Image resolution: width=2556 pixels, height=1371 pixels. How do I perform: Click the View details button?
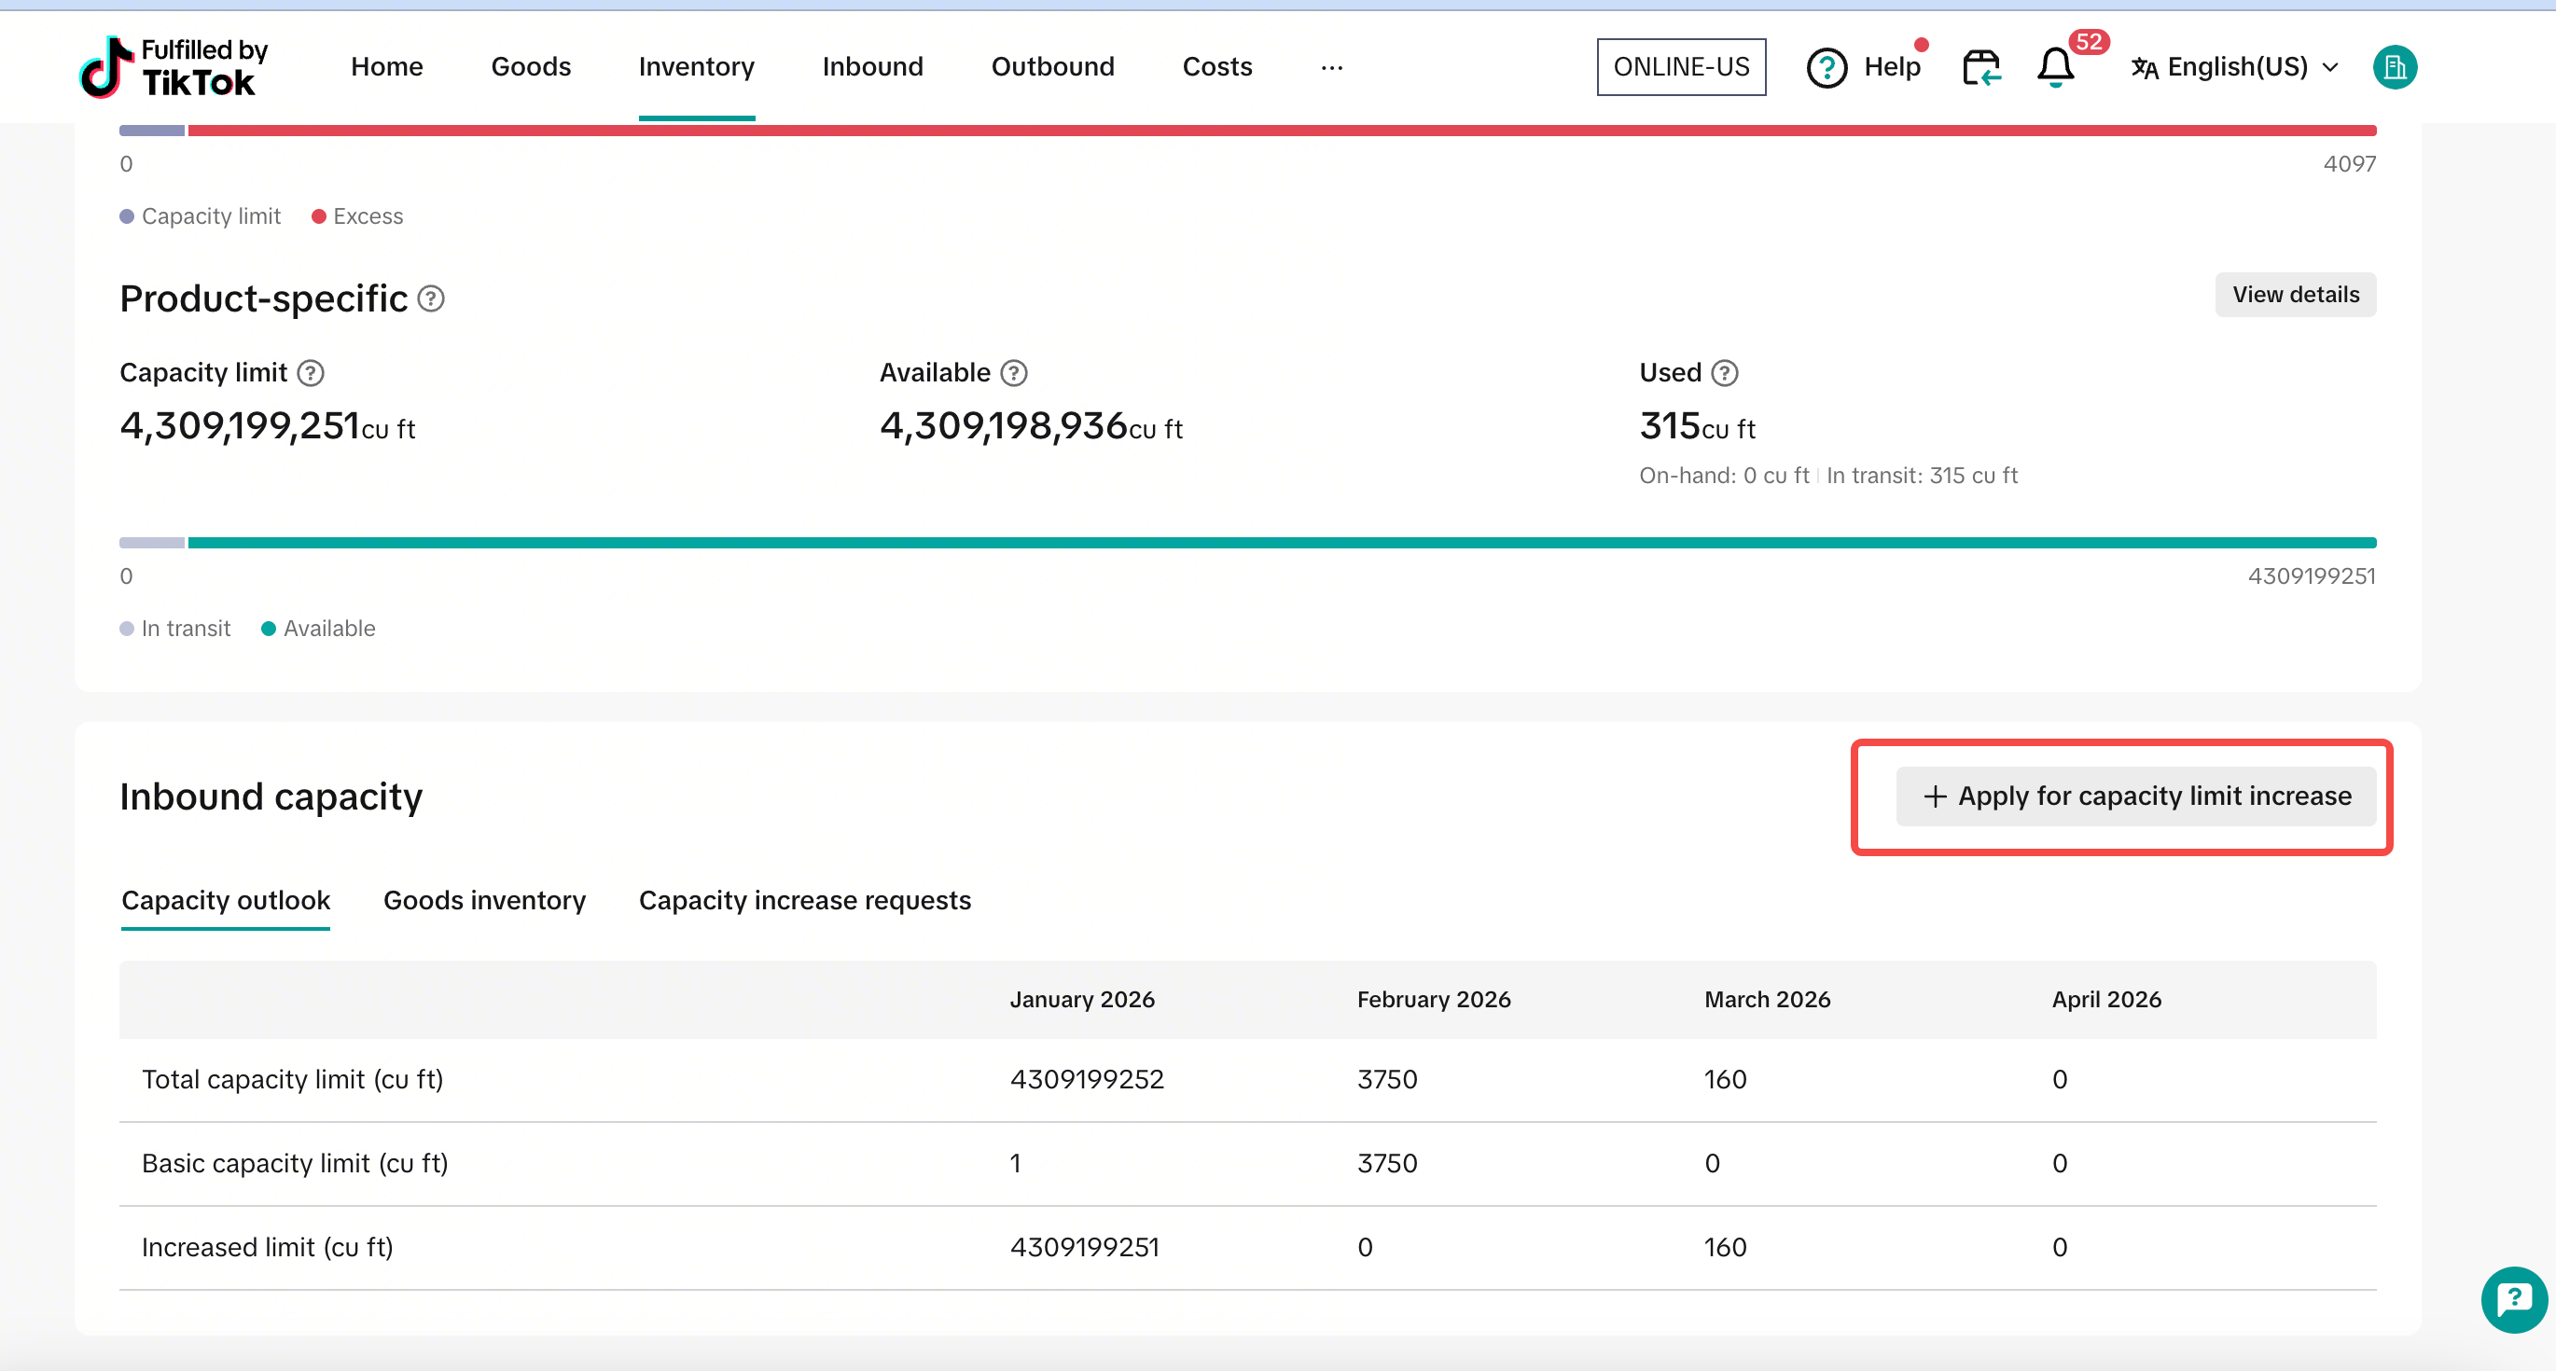(x=2294, y=295)
